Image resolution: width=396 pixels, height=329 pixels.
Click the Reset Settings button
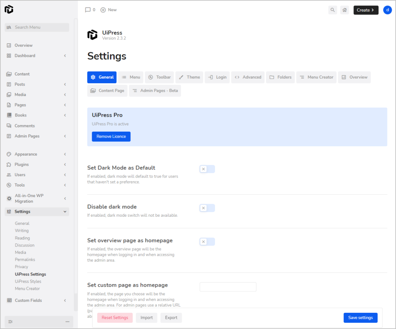pyautogui.click(x=115, y=318)
